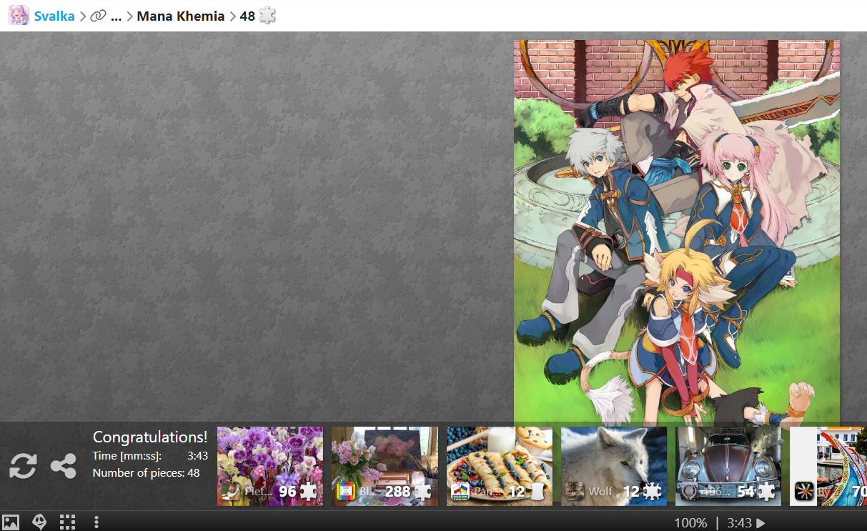
Task: Click the Number of pieces: 48 text
Action: 147,472
